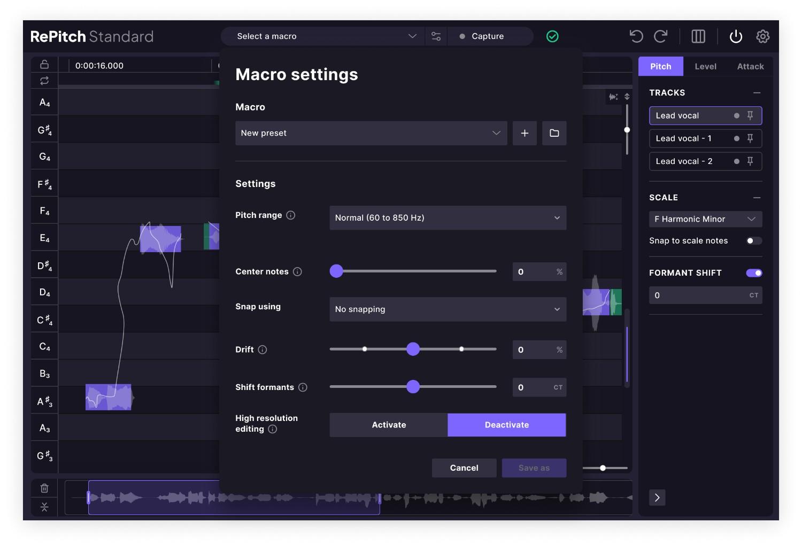Disable the Formant Shift toggle
The image size is (802, 546).
754,272
